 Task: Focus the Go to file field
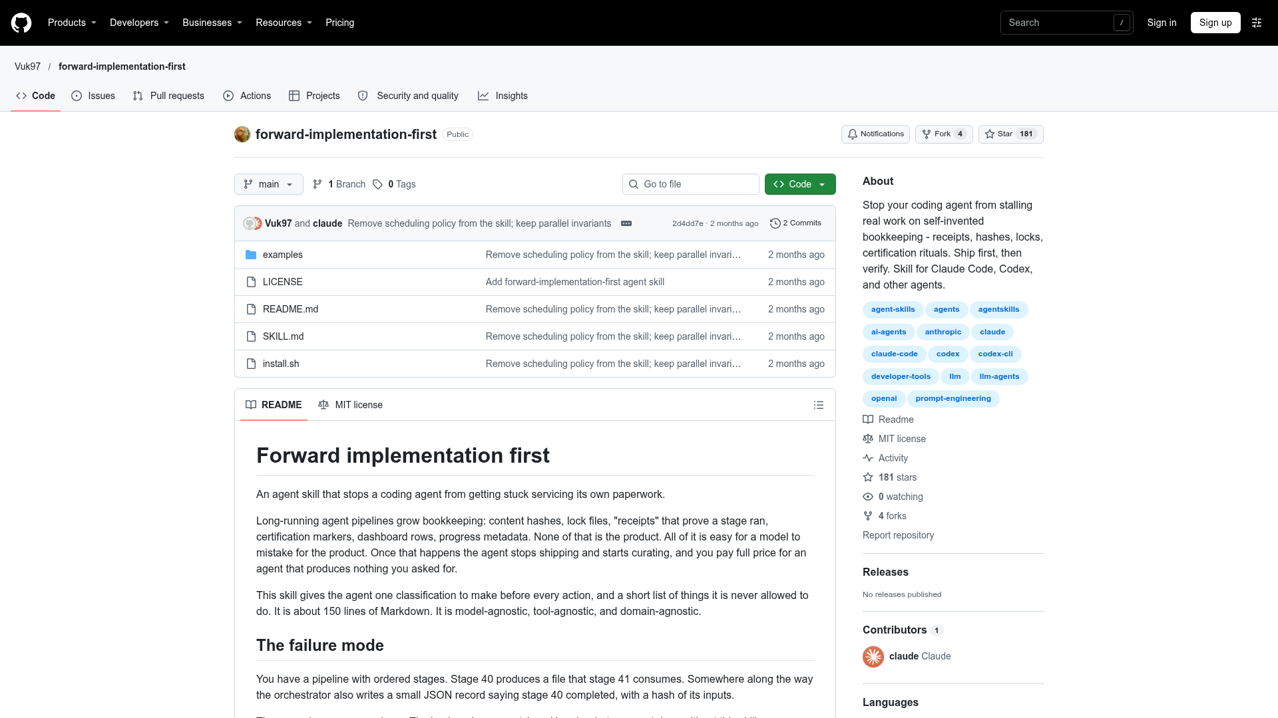pyautogui.click(x=691, y=184)
